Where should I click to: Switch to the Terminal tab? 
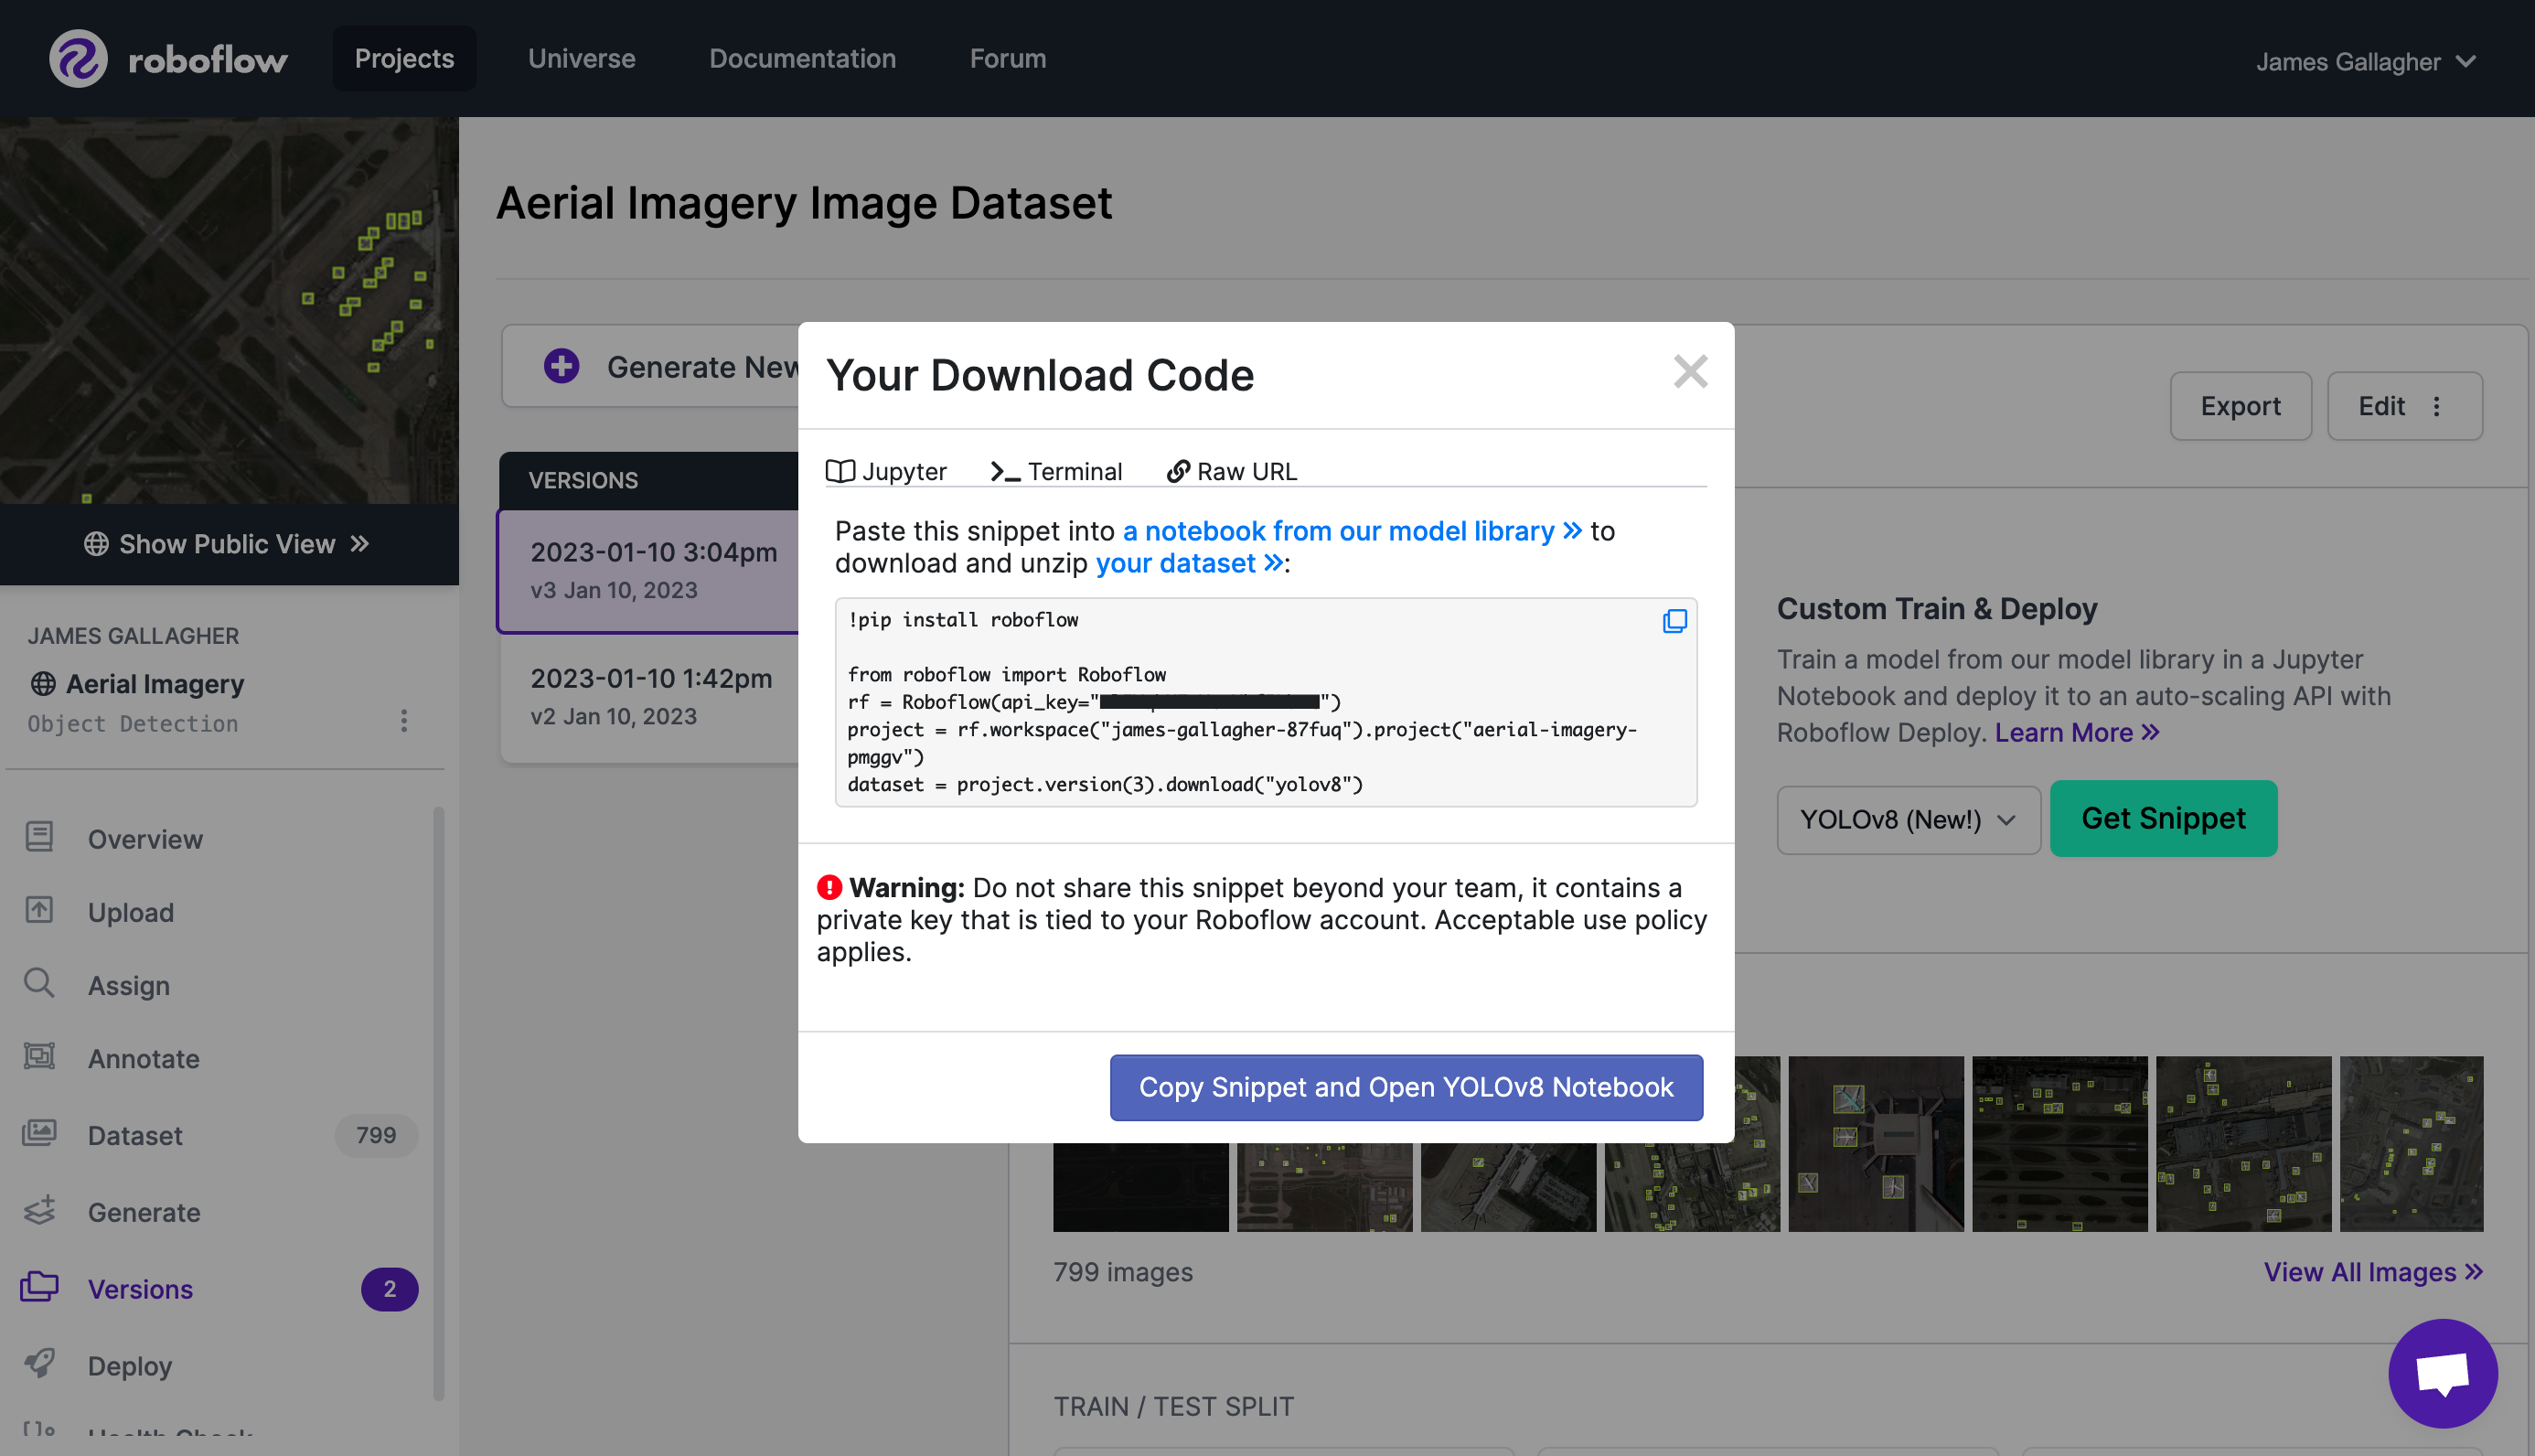tap(1057, 470)
